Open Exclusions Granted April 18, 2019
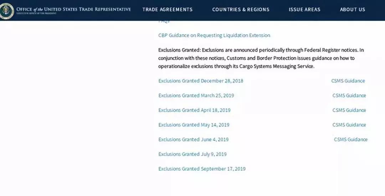 (195, 110)
